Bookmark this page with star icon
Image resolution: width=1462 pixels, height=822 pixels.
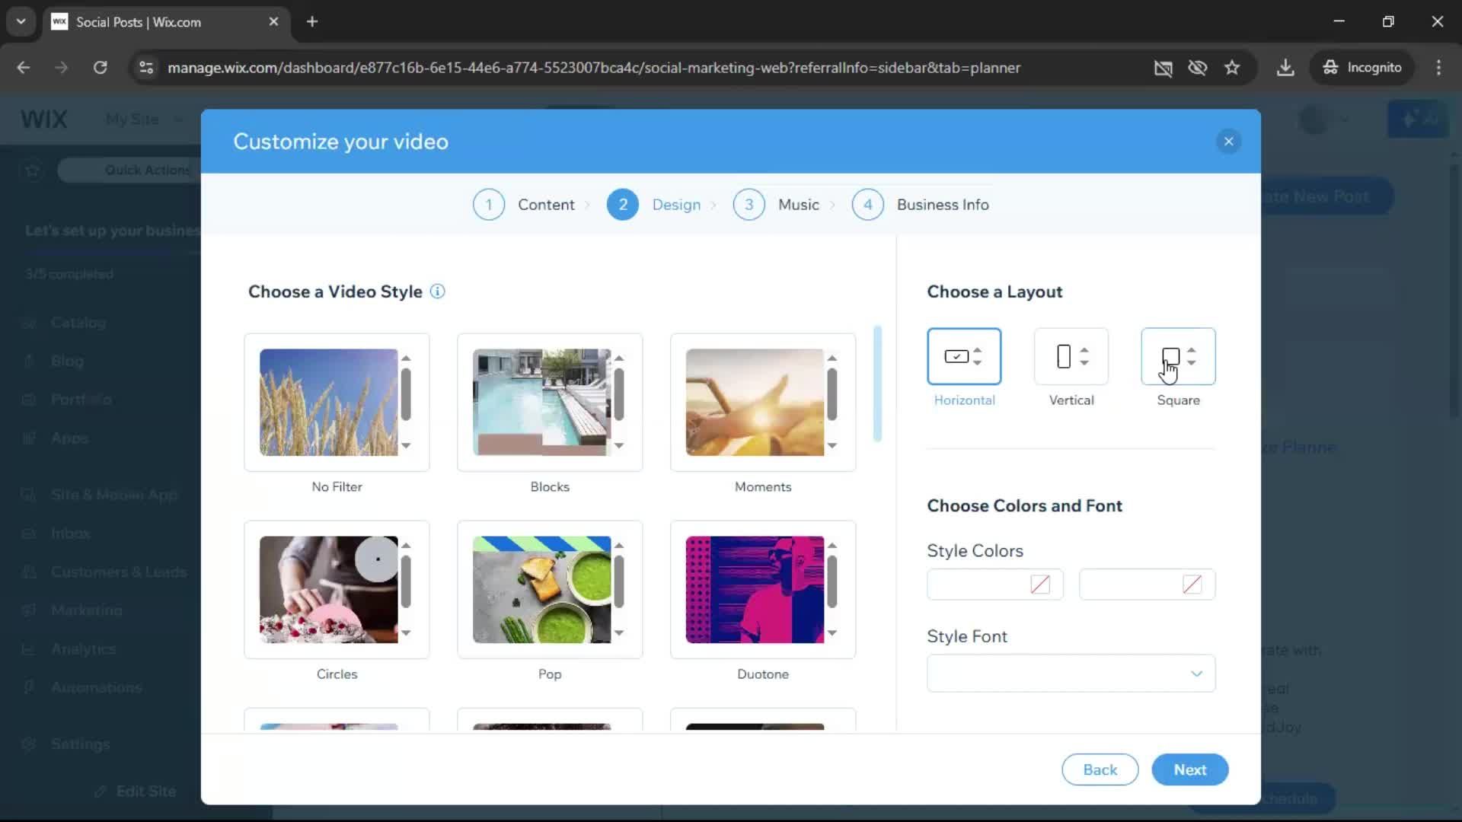tap(1232, 68)
